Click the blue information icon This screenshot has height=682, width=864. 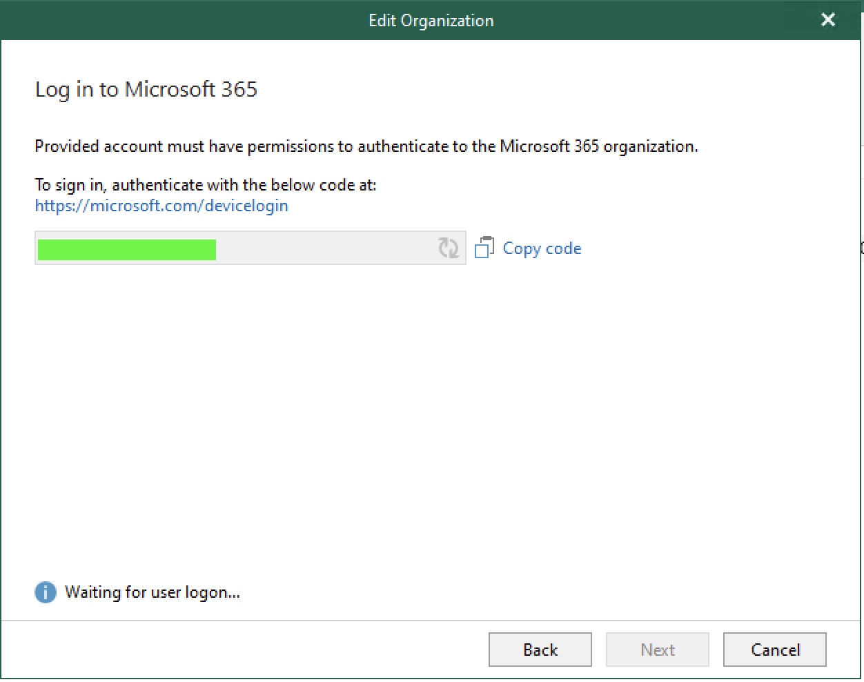click(x=46, y=592)
